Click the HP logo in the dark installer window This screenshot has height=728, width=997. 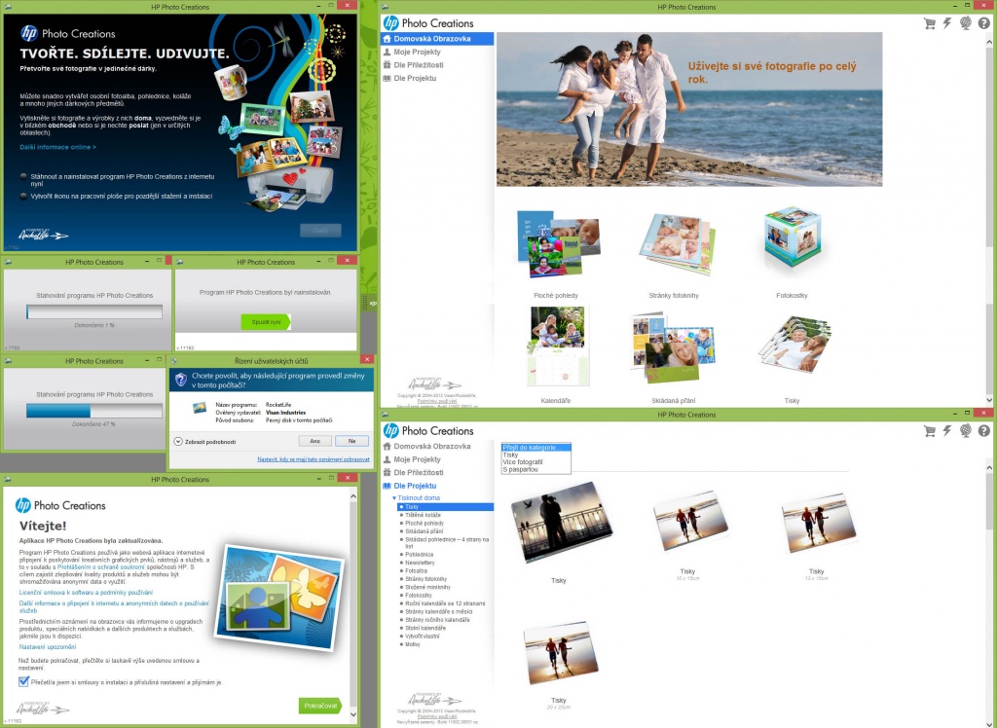point(28,34)
